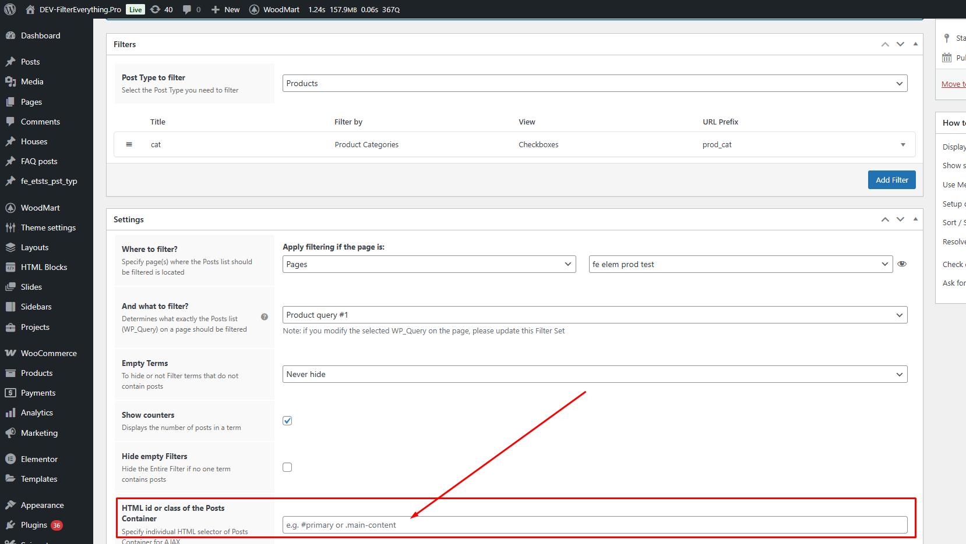
Task: Move Settings panel down
Action: [900, 219]
